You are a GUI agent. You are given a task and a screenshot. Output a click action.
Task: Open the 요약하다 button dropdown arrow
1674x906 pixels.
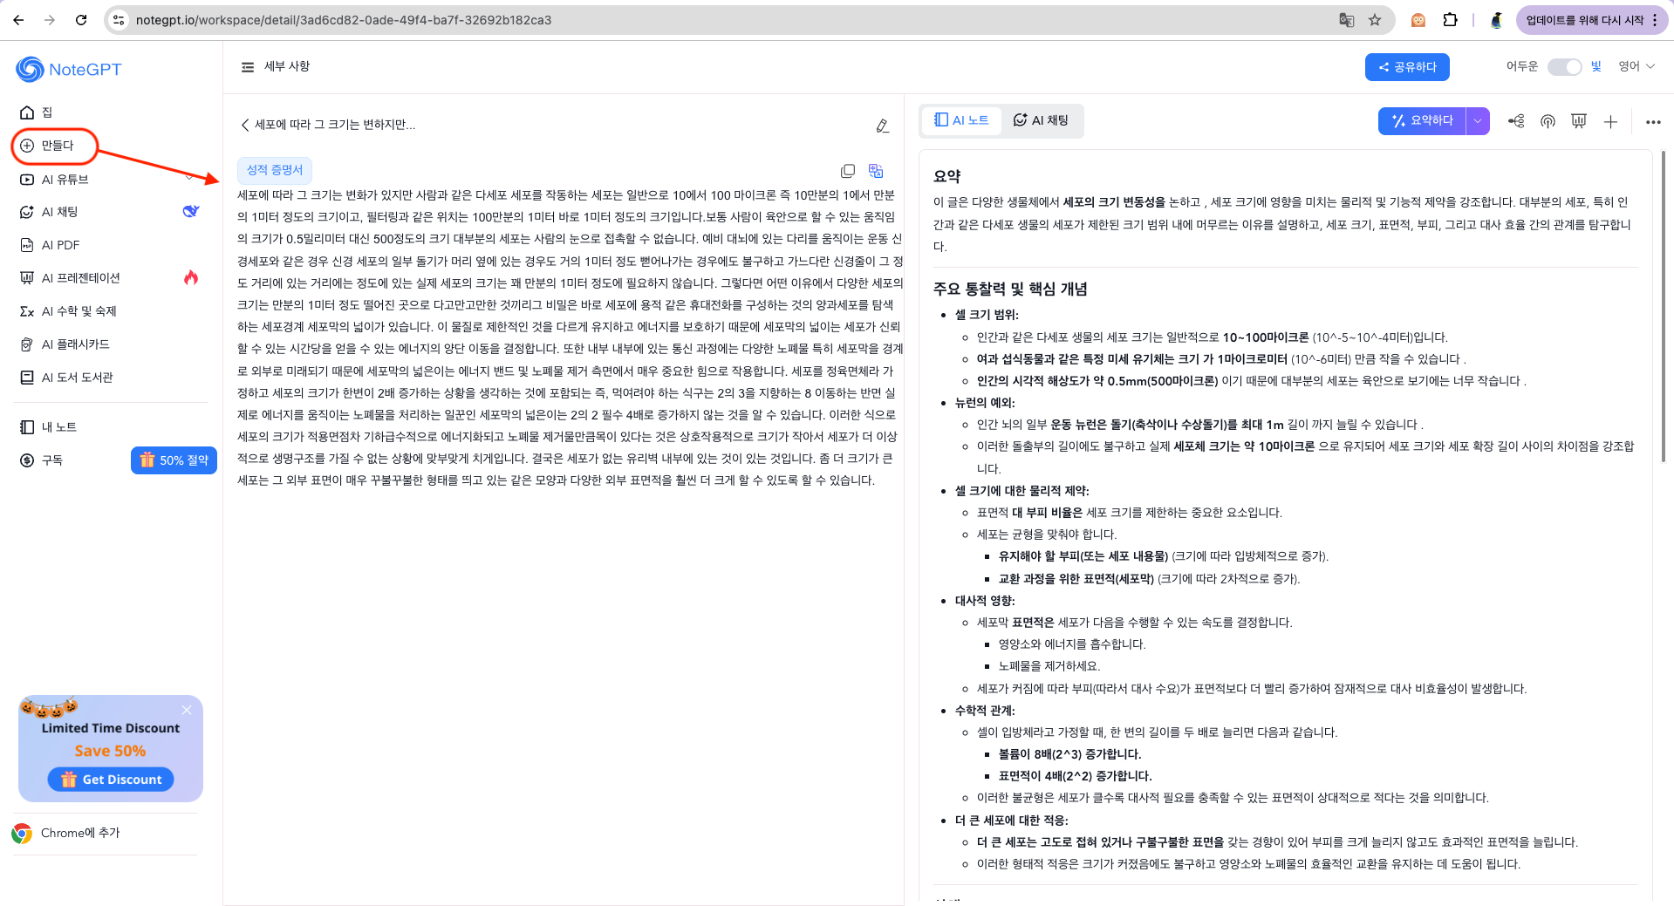(1479, 120)
